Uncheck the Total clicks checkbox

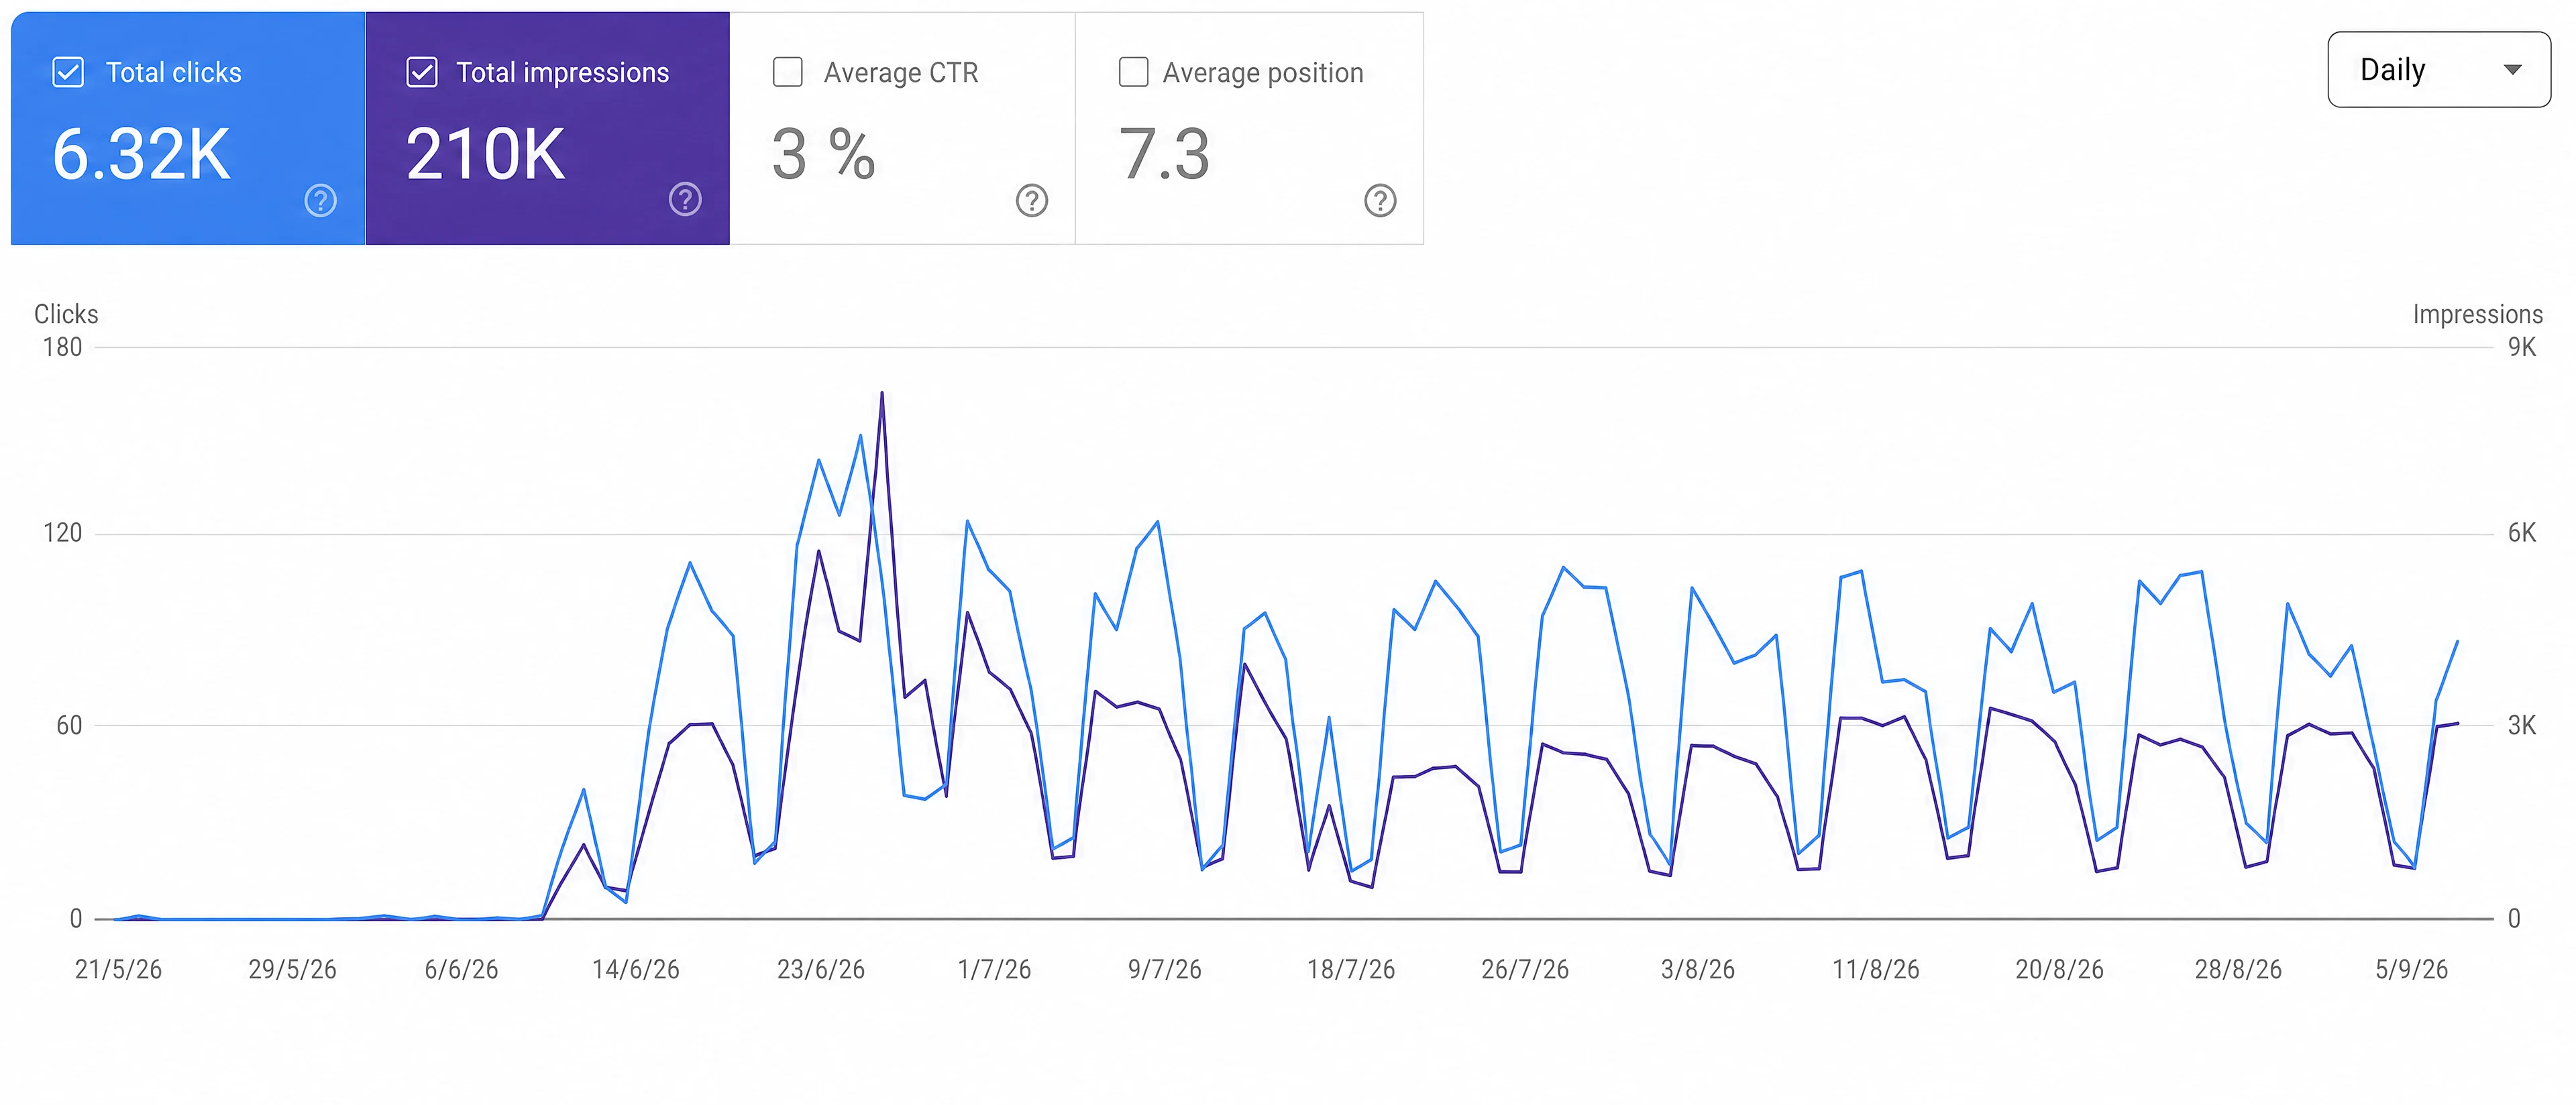click(x=68, y=73)
